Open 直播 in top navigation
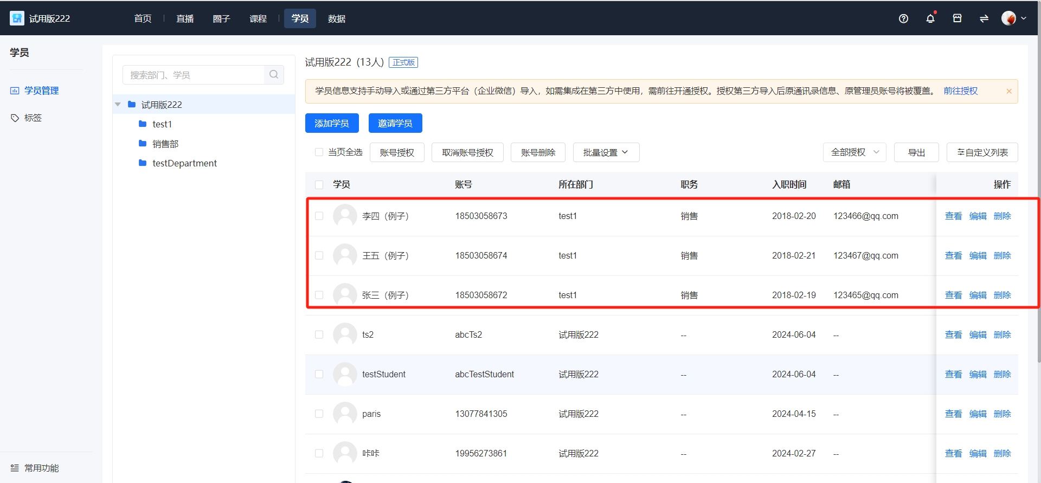 tap(185, 18)
